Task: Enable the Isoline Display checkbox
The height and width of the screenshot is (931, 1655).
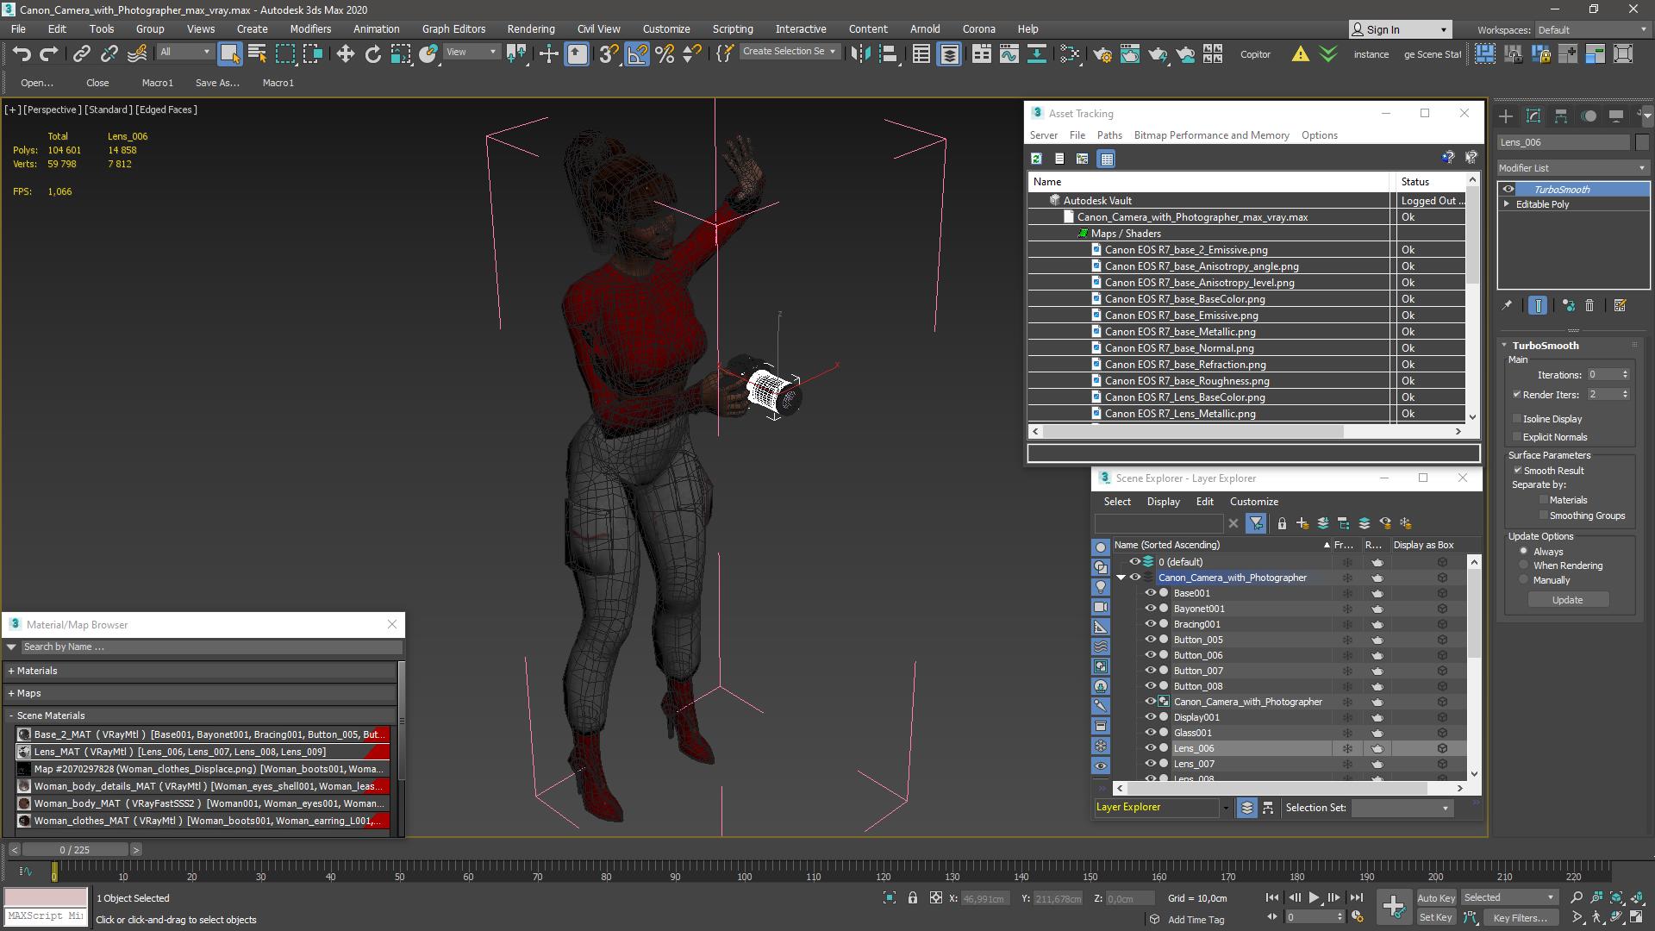Action: pyautogui.click(x=1517, y=419)
